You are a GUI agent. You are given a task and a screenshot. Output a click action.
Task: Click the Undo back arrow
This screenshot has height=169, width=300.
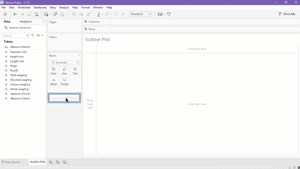tap(15, 14)
